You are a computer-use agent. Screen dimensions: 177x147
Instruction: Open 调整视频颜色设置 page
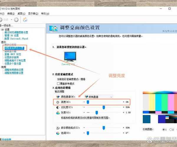[14, 70]
